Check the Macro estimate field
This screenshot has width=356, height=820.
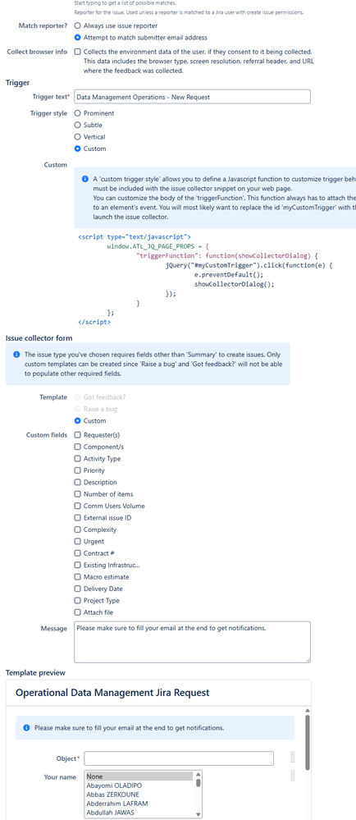point(78,577)
